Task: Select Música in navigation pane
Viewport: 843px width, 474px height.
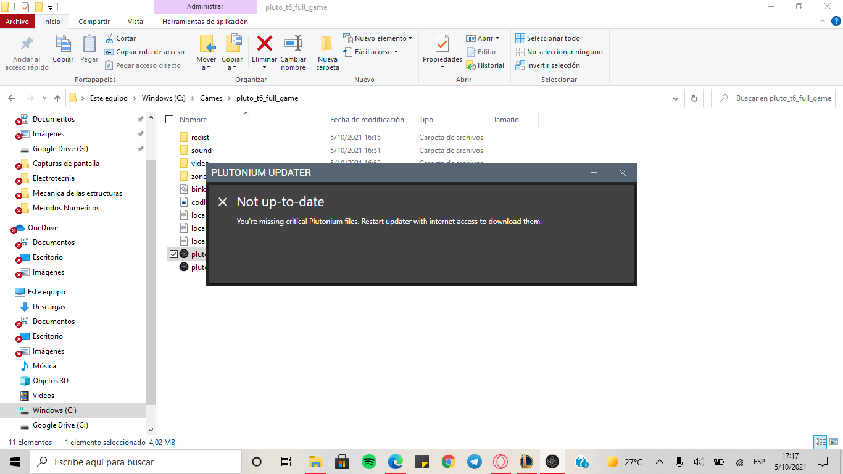Action: [44, 366]
